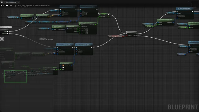The width and height of the screenshot is (199, 112).
Task: Select the Target Light Component getter node
Action: 46,22
